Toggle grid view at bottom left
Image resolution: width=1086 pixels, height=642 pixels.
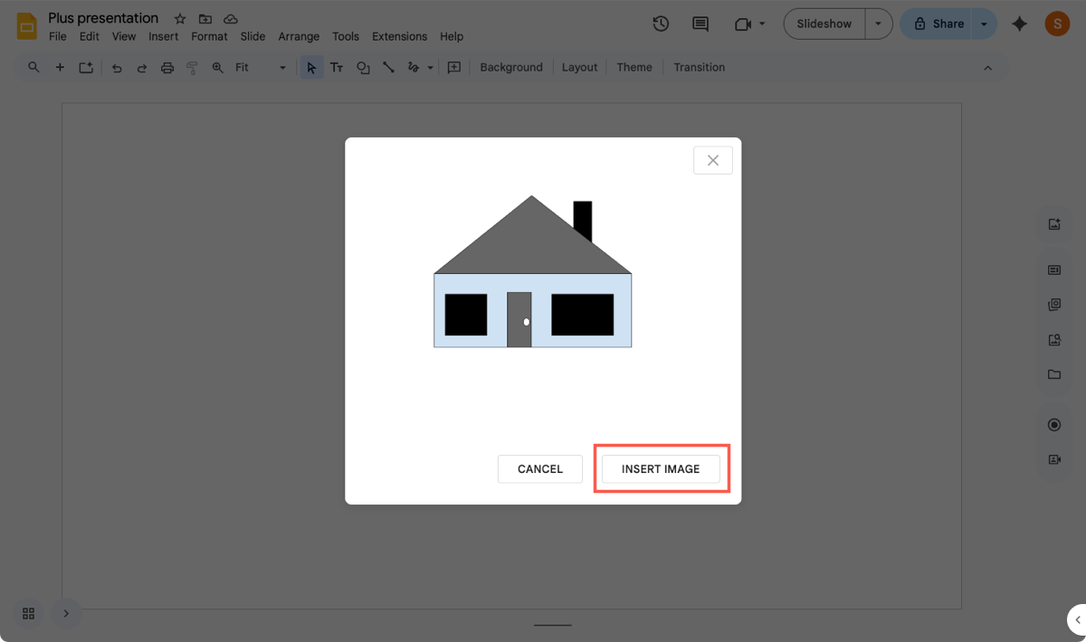(x=28, y=613)
